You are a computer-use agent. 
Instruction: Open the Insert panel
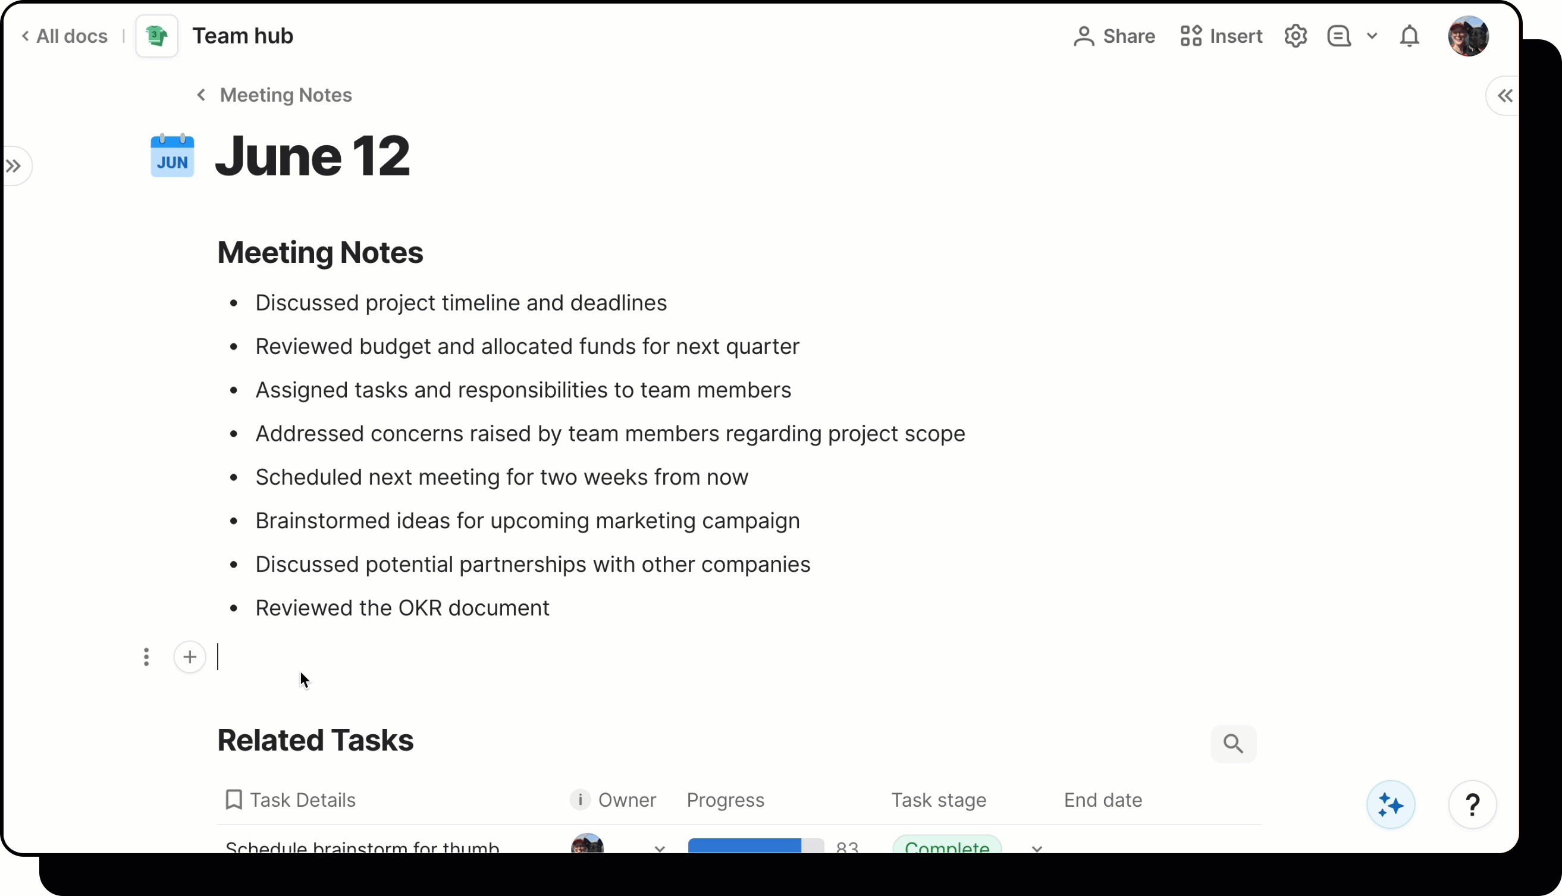[x=1221, y=36]
